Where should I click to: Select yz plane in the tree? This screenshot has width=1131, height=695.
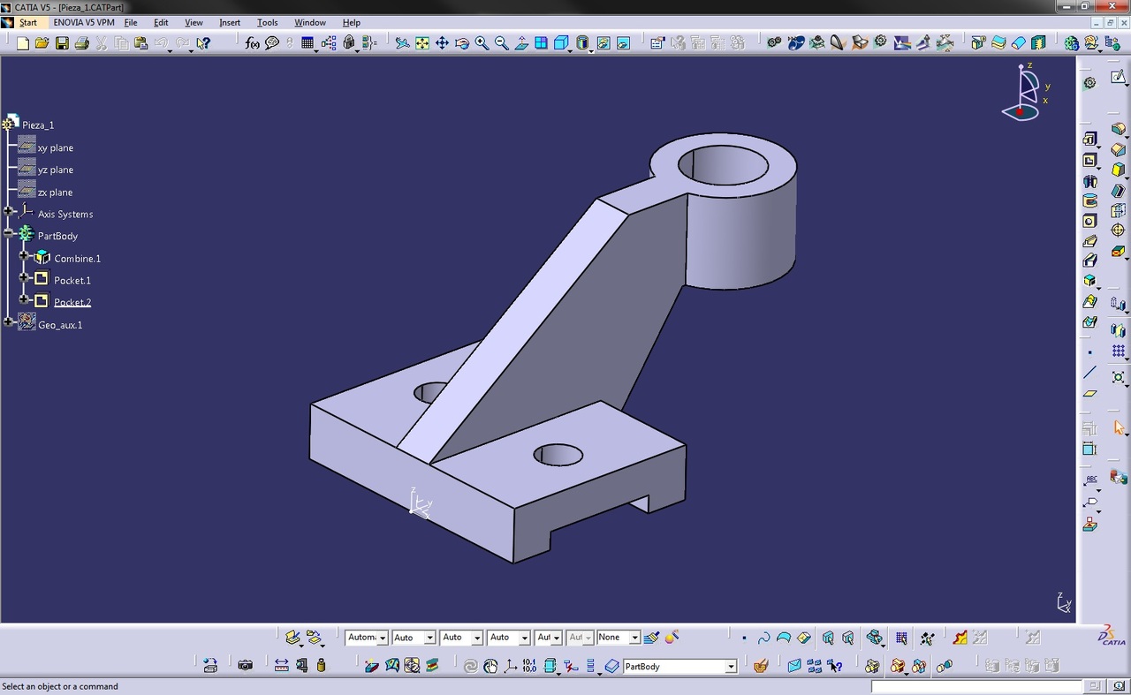point(55,170)
